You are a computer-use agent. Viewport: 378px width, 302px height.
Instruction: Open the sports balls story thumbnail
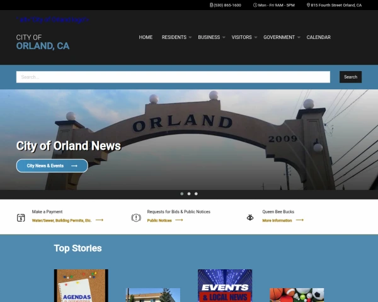(x=297, y=295)
